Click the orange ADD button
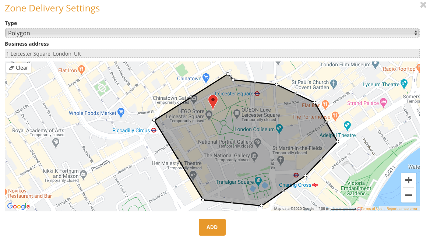 212,227
